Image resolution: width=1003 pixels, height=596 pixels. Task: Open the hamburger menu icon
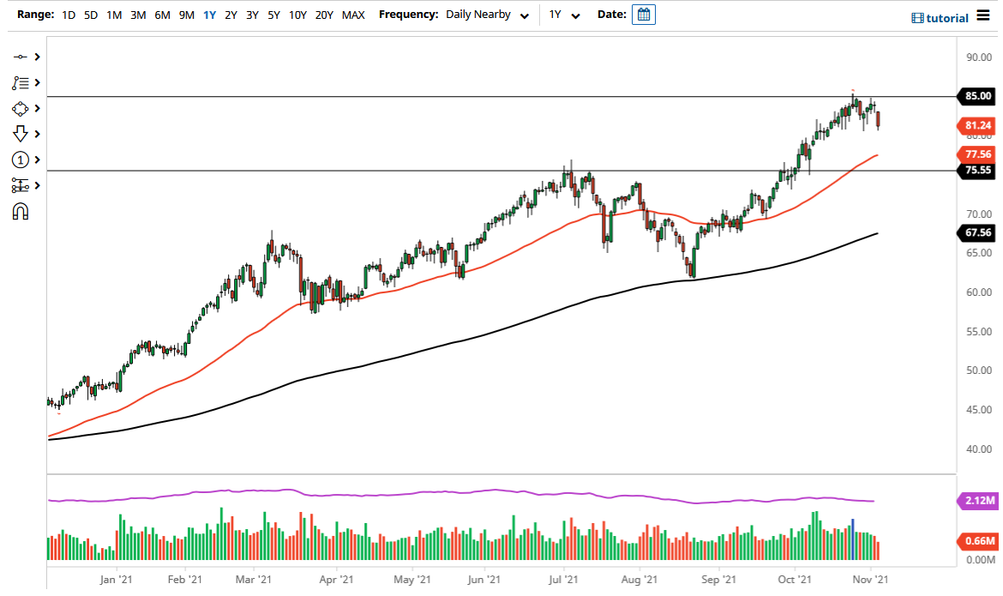tap(983, 15)
